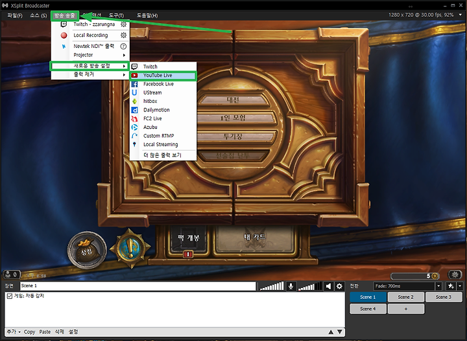
Task: Click the UStream U icon
Action: (x=134, y=93)
